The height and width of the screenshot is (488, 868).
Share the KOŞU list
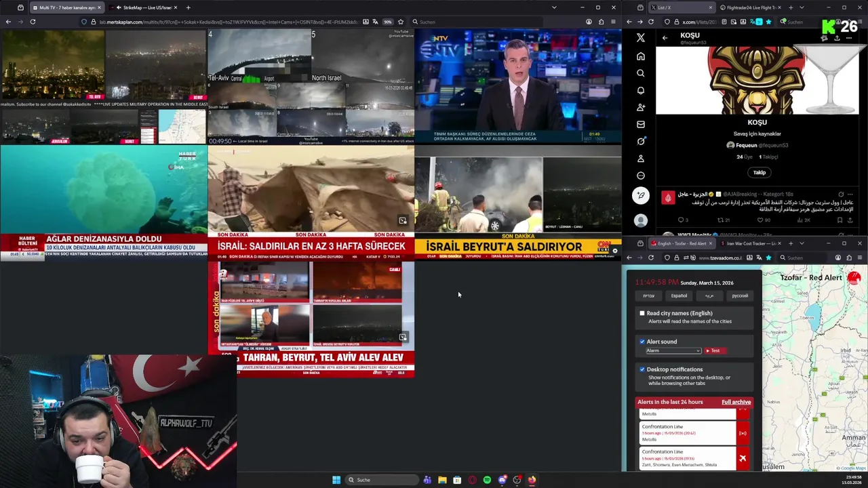tap(836, 38)
